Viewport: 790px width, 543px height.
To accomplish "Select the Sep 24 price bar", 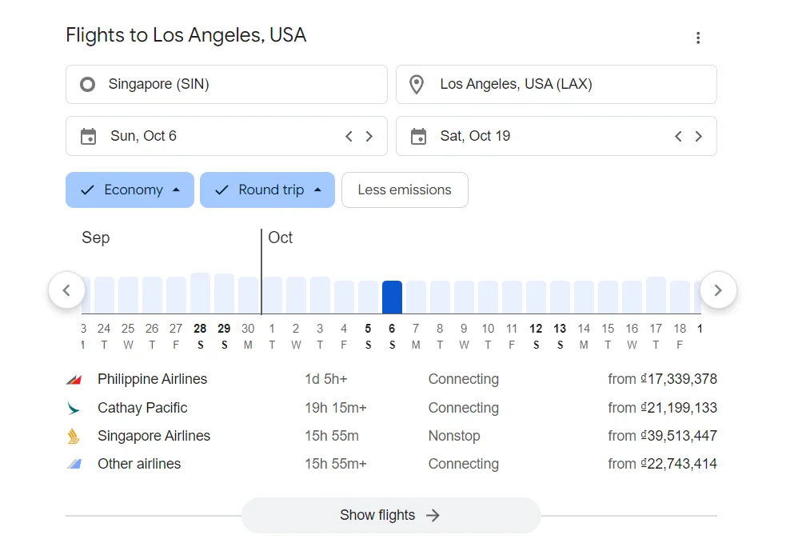I will 104,295.
